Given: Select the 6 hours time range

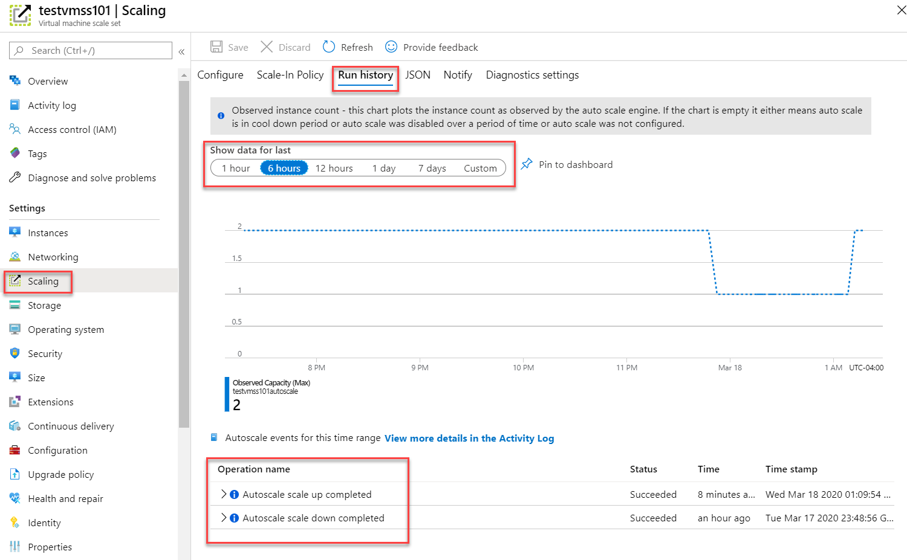Looking at the screenshot, I should point(284,168).
